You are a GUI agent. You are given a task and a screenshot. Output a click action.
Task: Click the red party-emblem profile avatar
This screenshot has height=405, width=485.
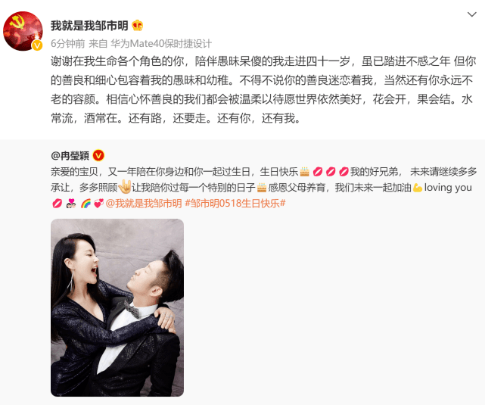click(x=23, y=31)
